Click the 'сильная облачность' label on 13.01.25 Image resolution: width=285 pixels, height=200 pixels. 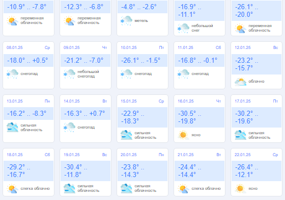tap(32, 128)
